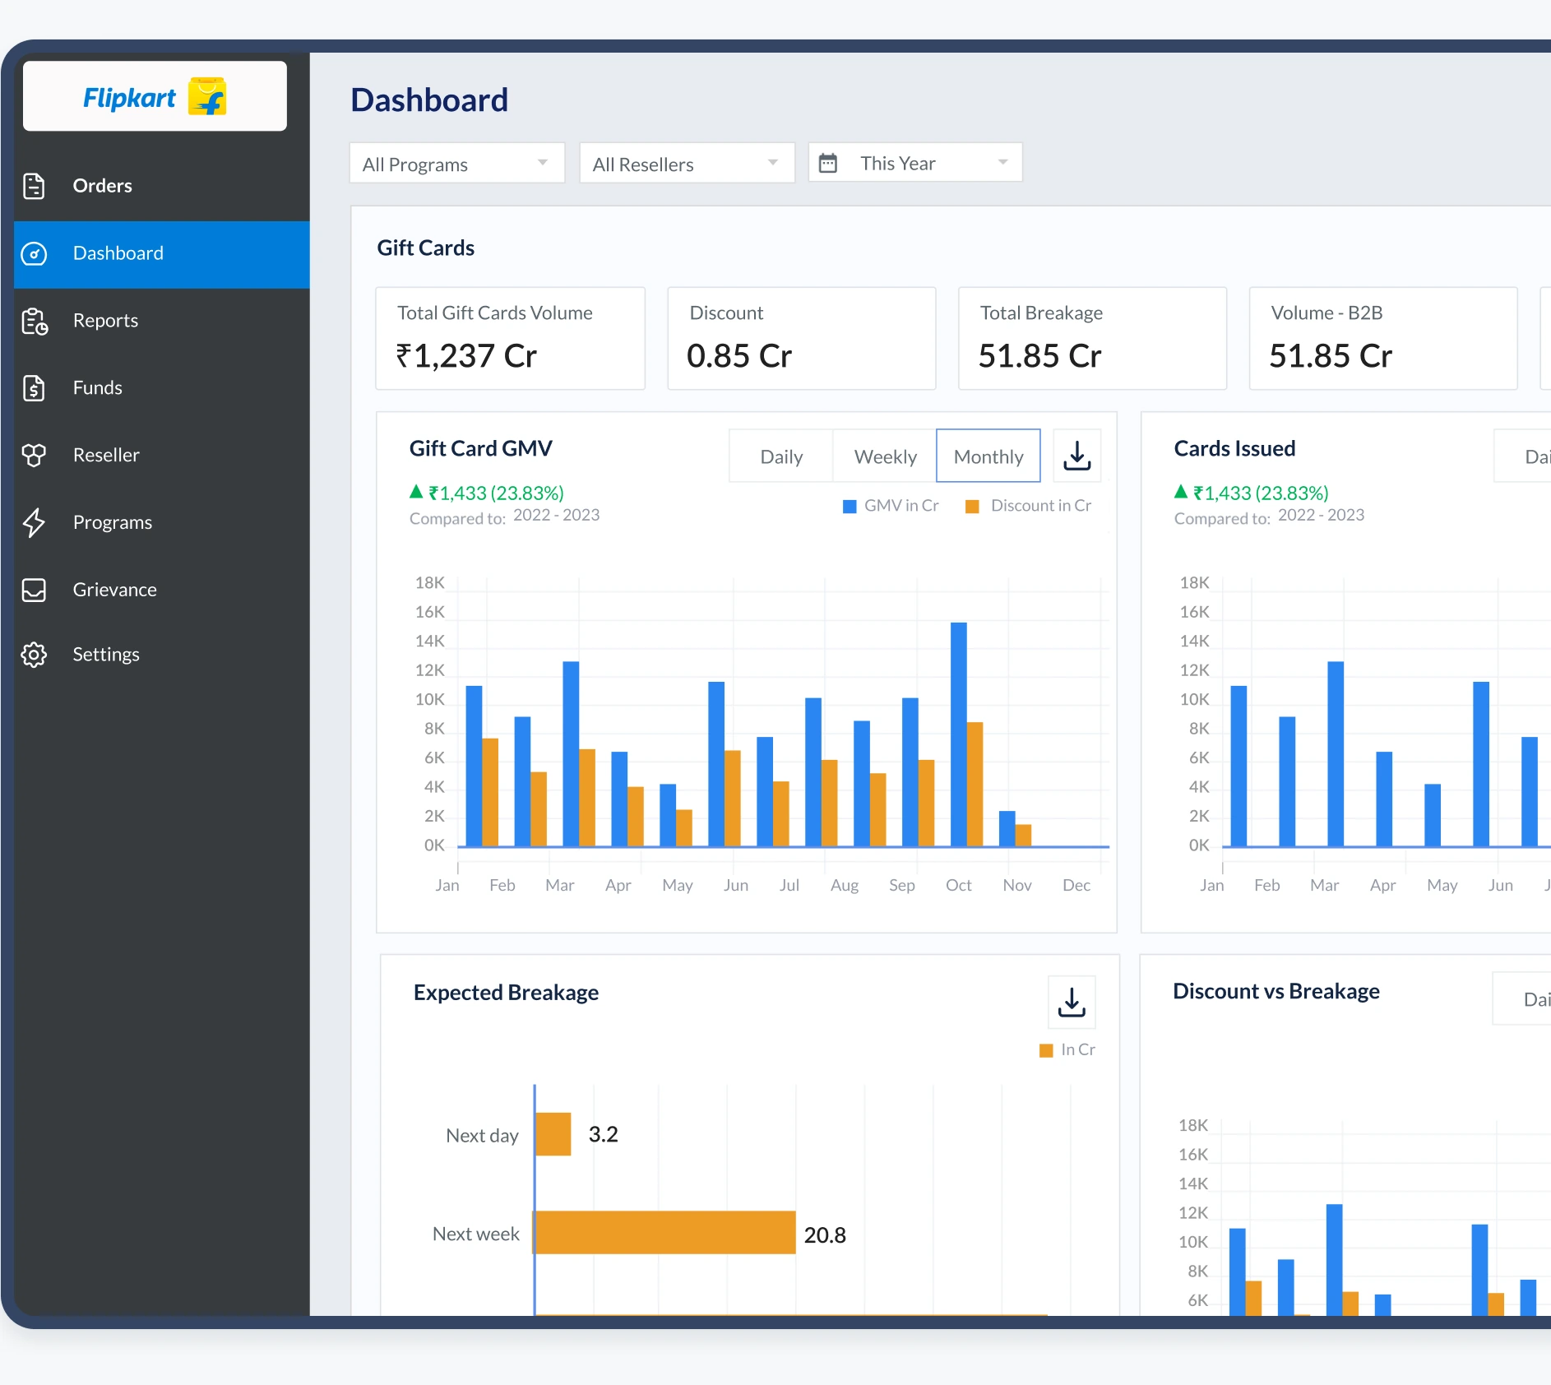Screen dimensions: 1551x1385
Task: Toggle Discount in Cr legend swatch
Action: (972, 507)
